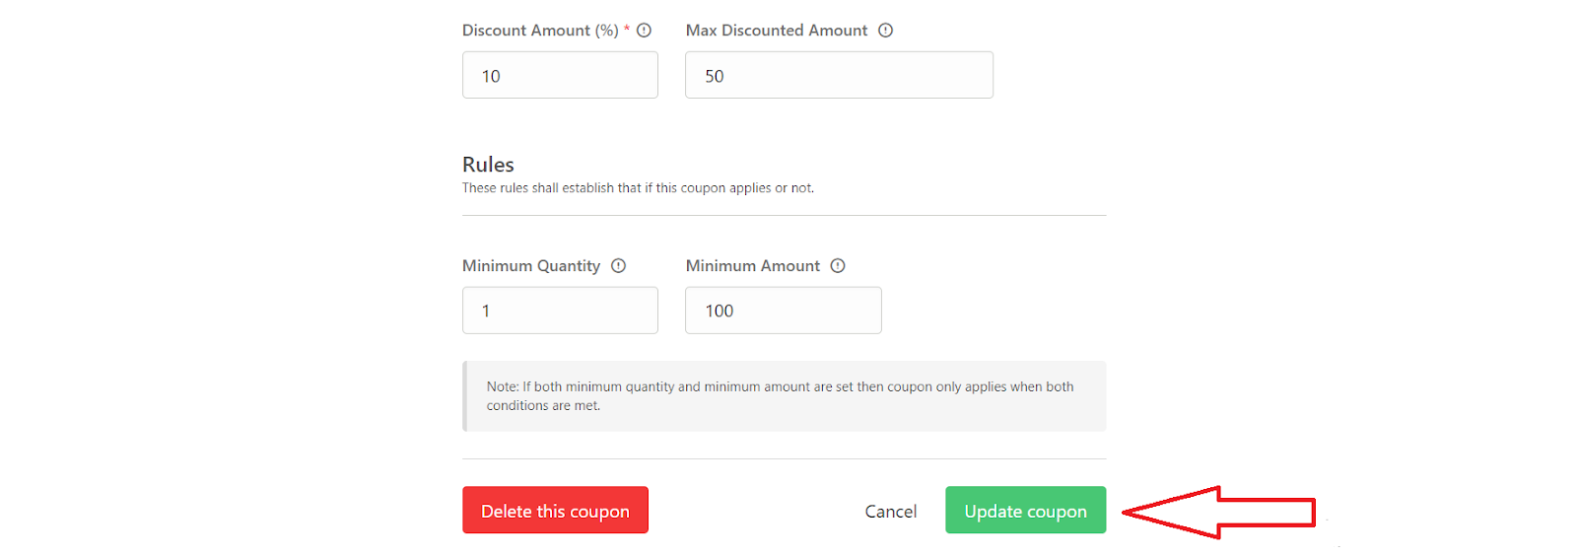Screen dimensions: 1577x556
Task: Open the Minimum Quantity info tooltip icon
Action: coord(618,266)
